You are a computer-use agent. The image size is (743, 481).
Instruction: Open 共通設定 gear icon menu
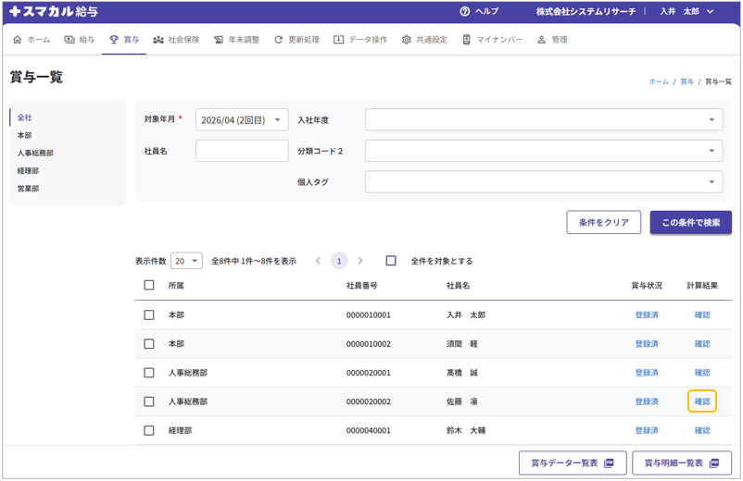click(406, 40)
